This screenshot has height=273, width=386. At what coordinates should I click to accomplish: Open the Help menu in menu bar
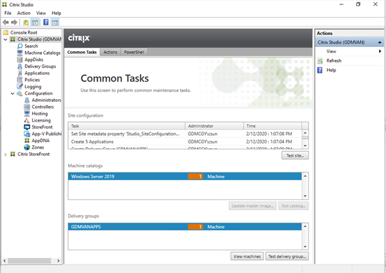56,13
